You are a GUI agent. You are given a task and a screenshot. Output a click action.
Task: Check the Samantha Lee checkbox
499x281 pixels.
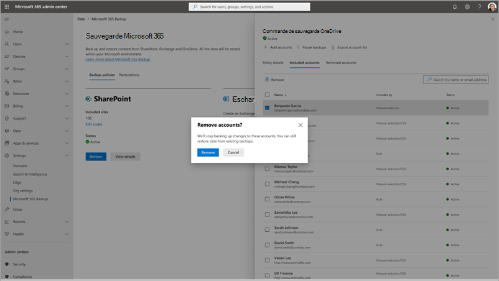267,214
